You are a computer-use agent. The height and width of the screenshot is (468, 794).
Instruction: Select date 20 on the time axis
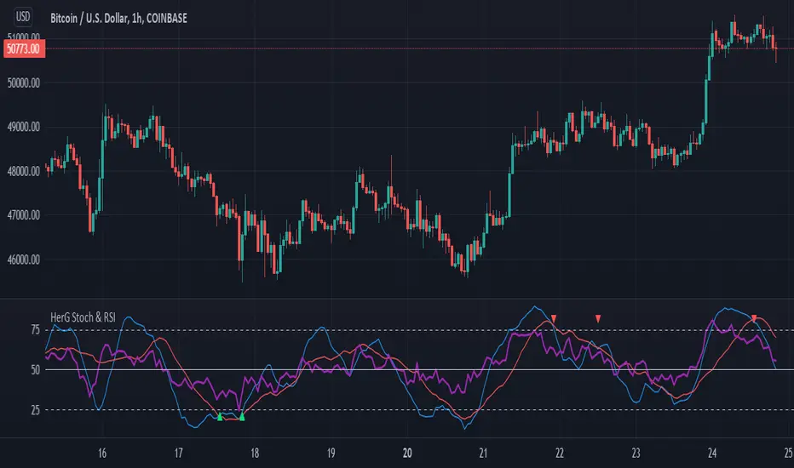[407, 454]
